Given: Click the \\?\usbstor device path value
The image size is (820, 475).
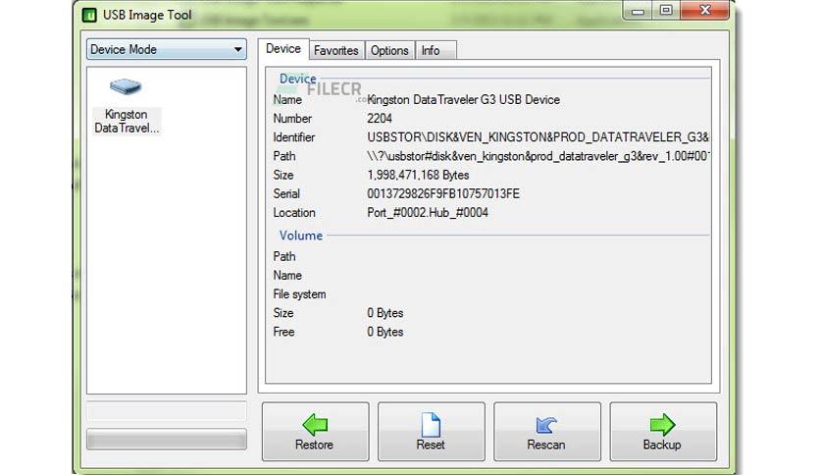Looking at the screenshot, I should point(538,156).
